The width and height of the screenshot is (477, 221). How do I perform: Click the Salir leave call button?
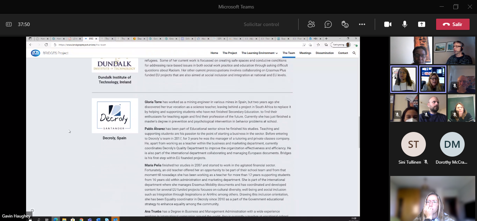point(453,24)
